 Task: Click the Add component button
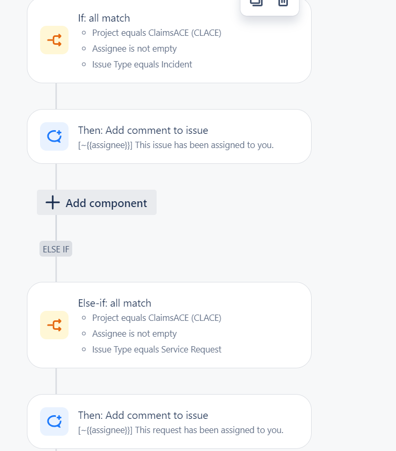pyautogui.click(x=96, y=202)
